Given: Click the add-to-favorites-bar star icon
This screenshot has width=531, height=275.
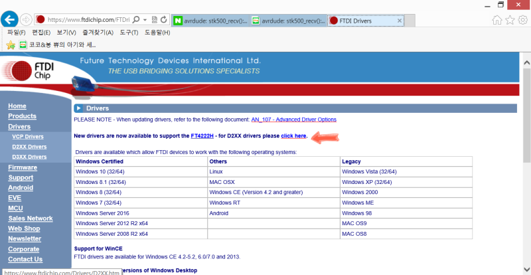Looking at the screenshot, I should 11,45.
